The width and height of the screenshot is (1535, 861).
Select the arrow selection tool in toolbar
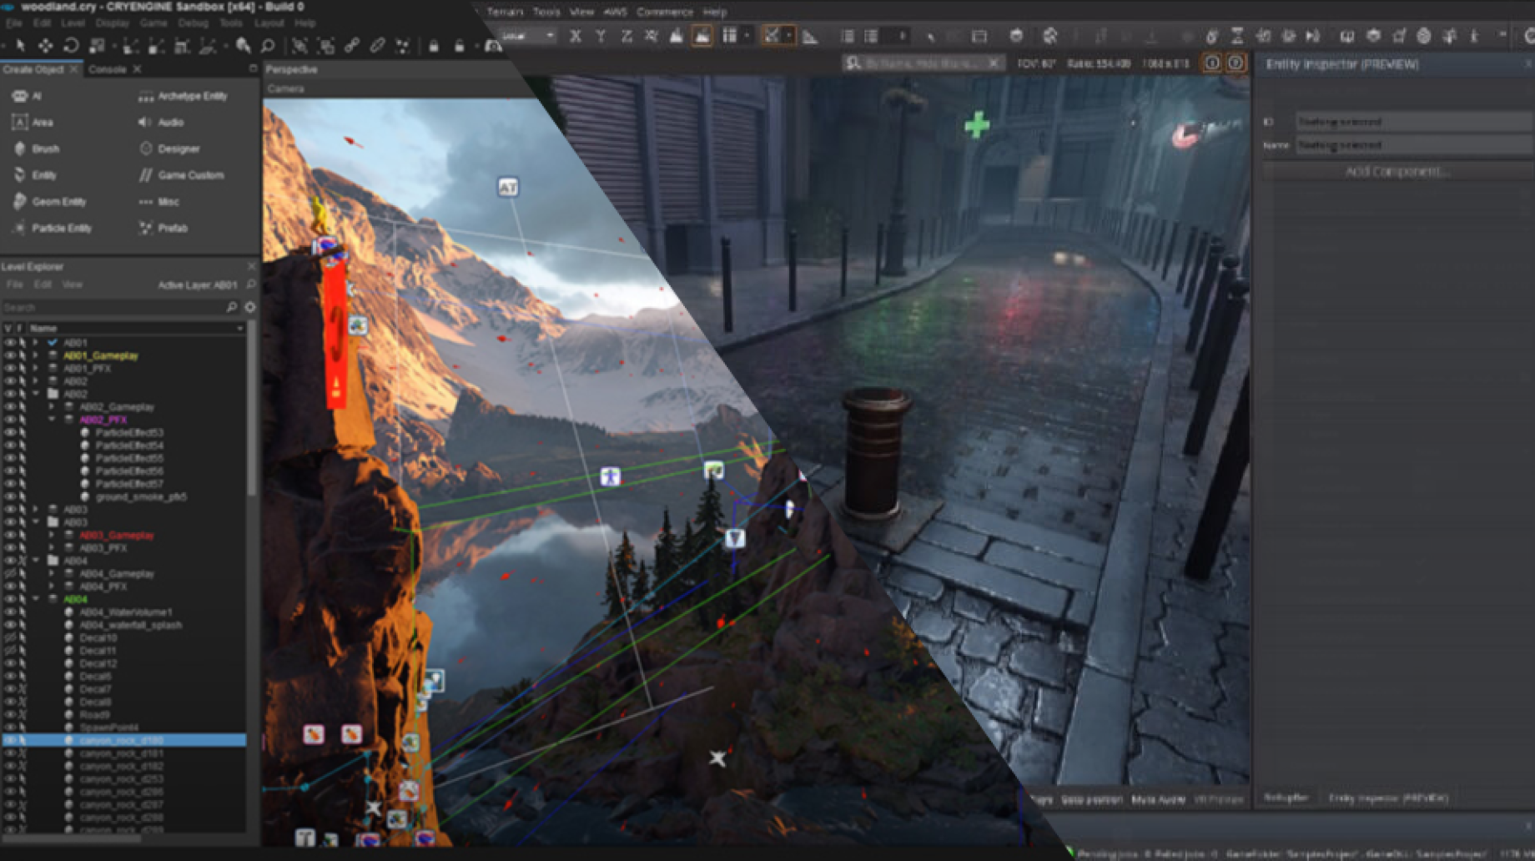[x=20, y=45]
